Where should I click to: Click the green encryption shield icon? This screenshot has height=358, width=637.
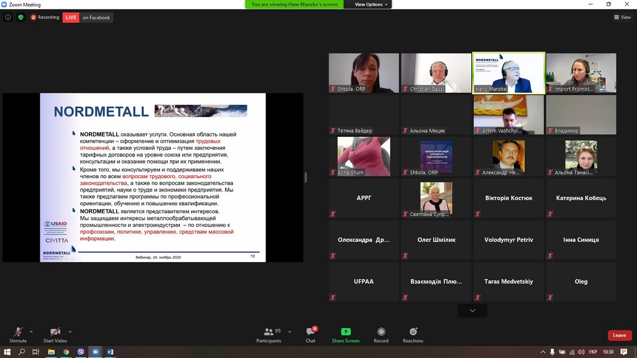(x=21, y=18)
